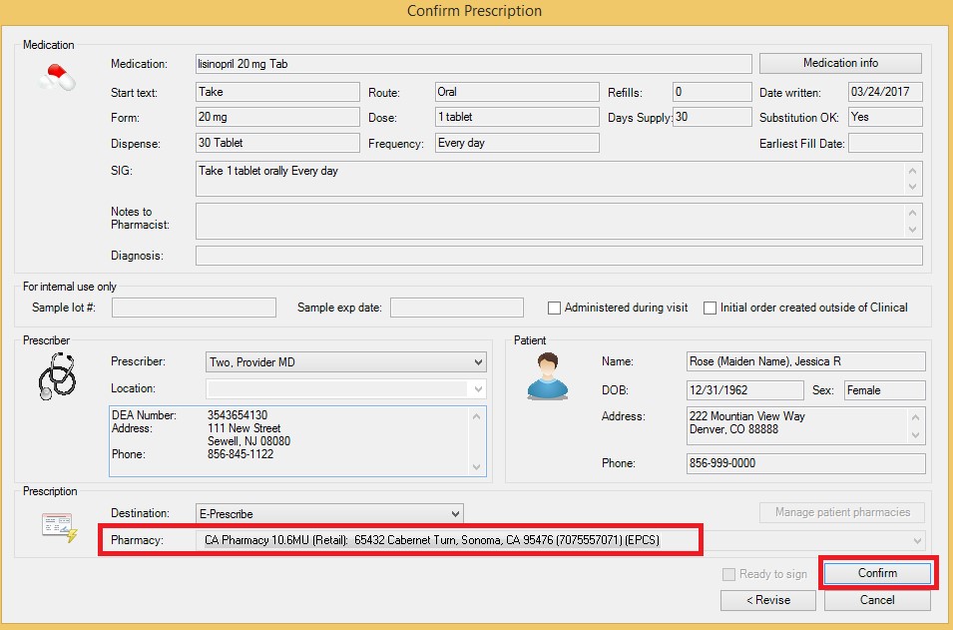This screenshot has width=953, height=630.
Task: Open the Destination E-Prescribe dropdown
Action: [x=455, y=514]
